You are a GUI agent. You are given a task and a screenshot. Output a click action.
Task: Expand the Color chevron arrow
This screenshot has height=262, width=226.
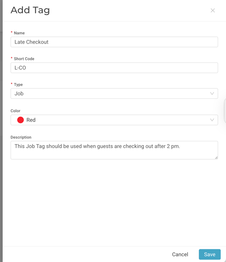[212, 120]
